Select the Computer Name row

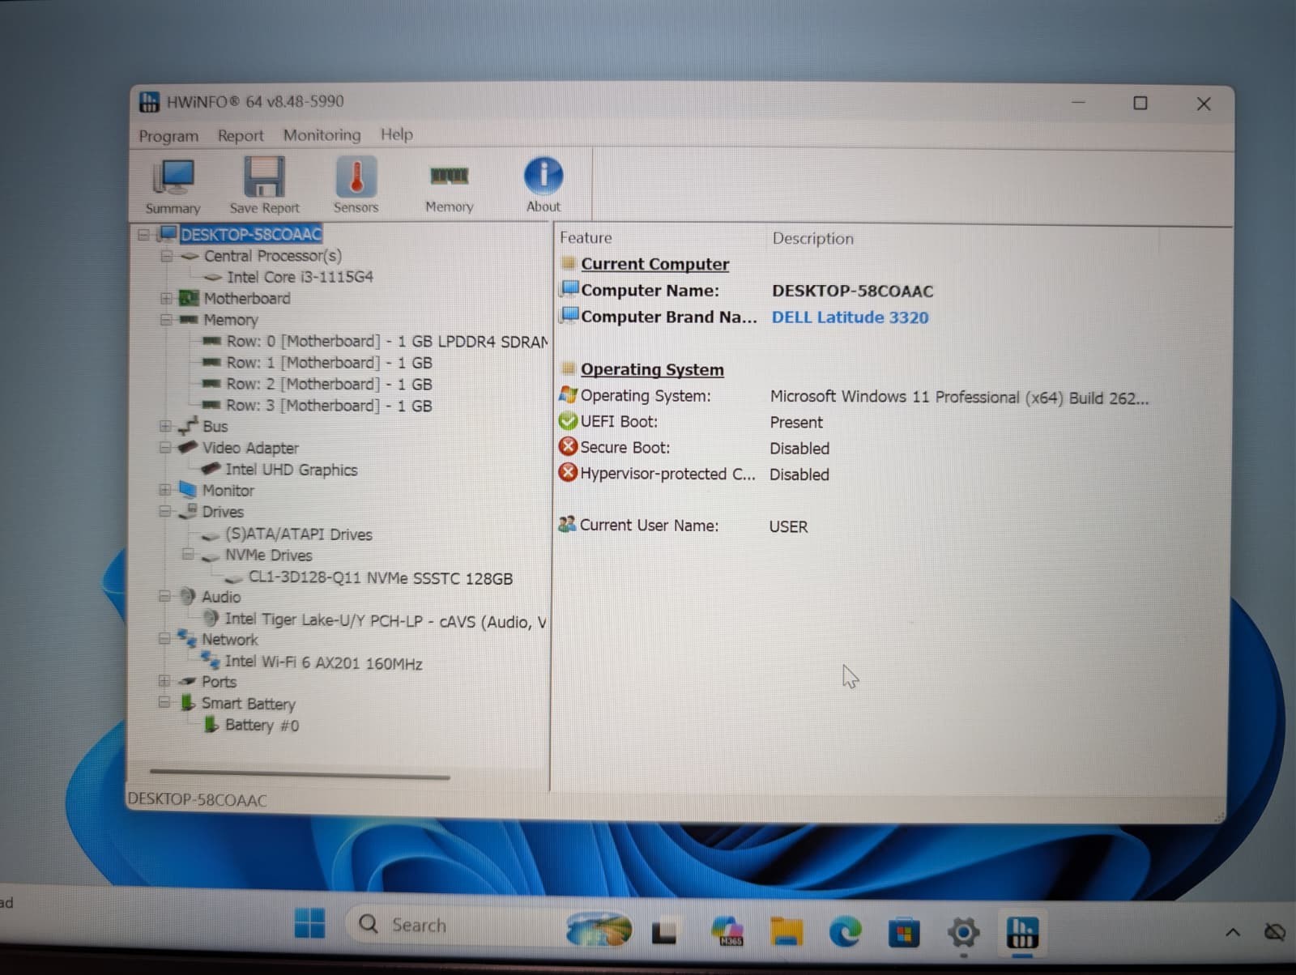point(746,291)
